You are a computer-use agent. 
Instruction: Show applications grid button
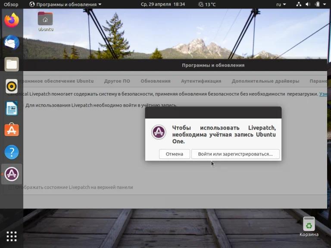[12, 236]
